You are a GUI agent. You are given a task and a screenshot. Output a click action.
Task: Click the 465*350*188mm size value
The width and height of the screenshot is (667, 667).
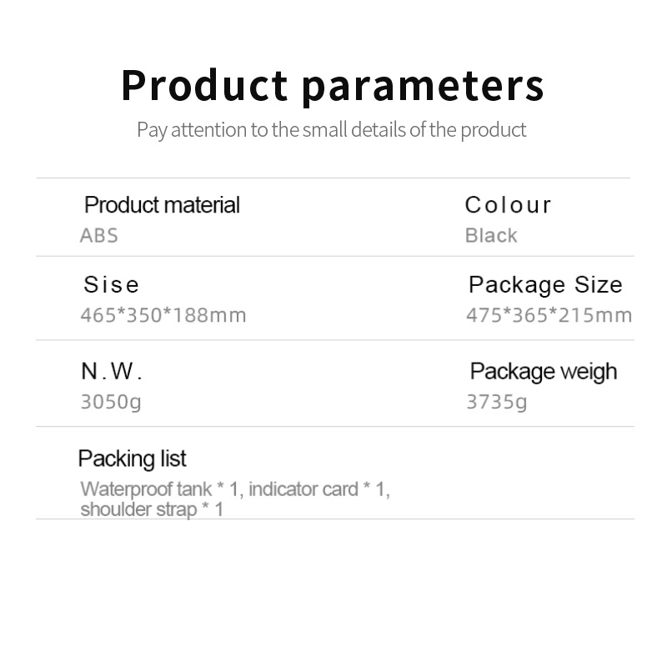tap(163, 316)
